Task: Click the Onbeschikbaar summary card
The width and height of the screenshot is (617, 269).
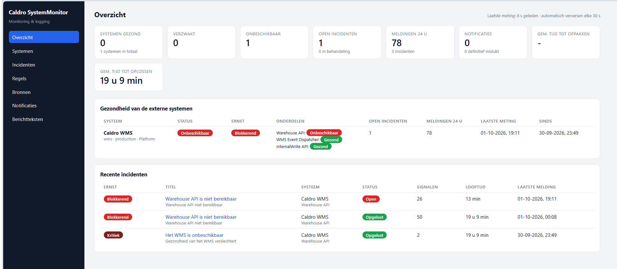Action: coord(274,42)
